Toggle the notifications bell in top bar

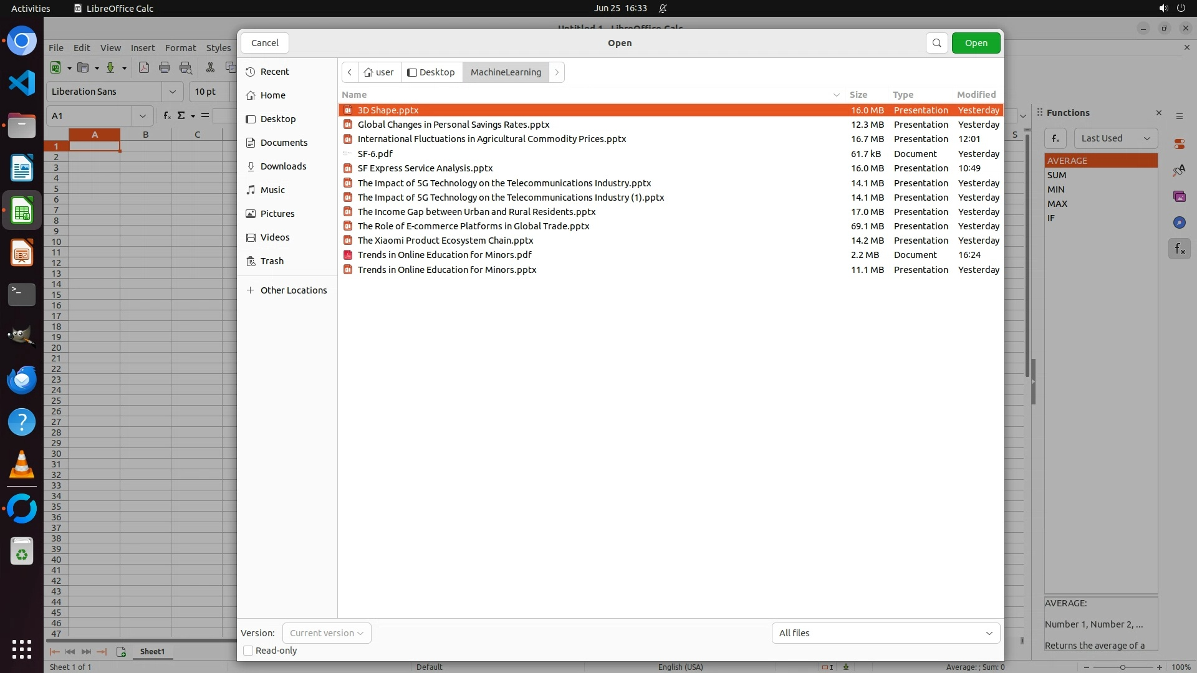[663, 8]
